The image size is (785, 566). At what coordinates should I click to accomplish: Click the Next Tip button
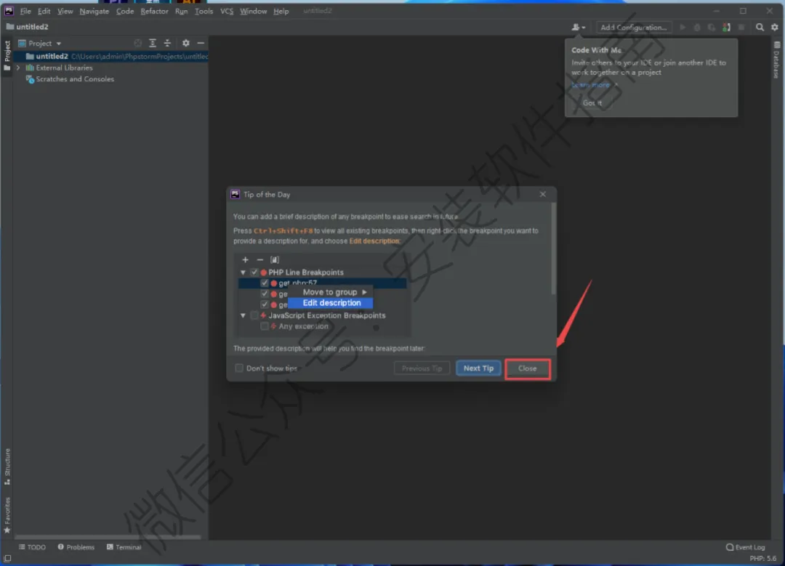tap(478, 368)
